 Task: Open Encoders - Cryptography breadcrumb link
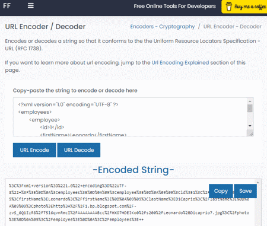pyautogui.click(x=163, y=27)
